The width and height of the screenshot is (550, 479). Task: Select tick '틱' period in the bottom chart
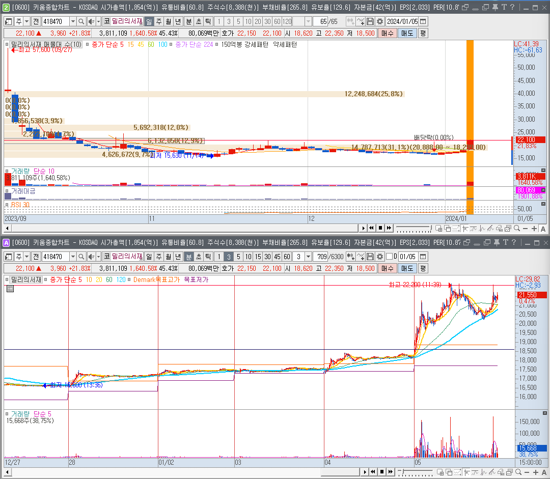coord(208,257)
